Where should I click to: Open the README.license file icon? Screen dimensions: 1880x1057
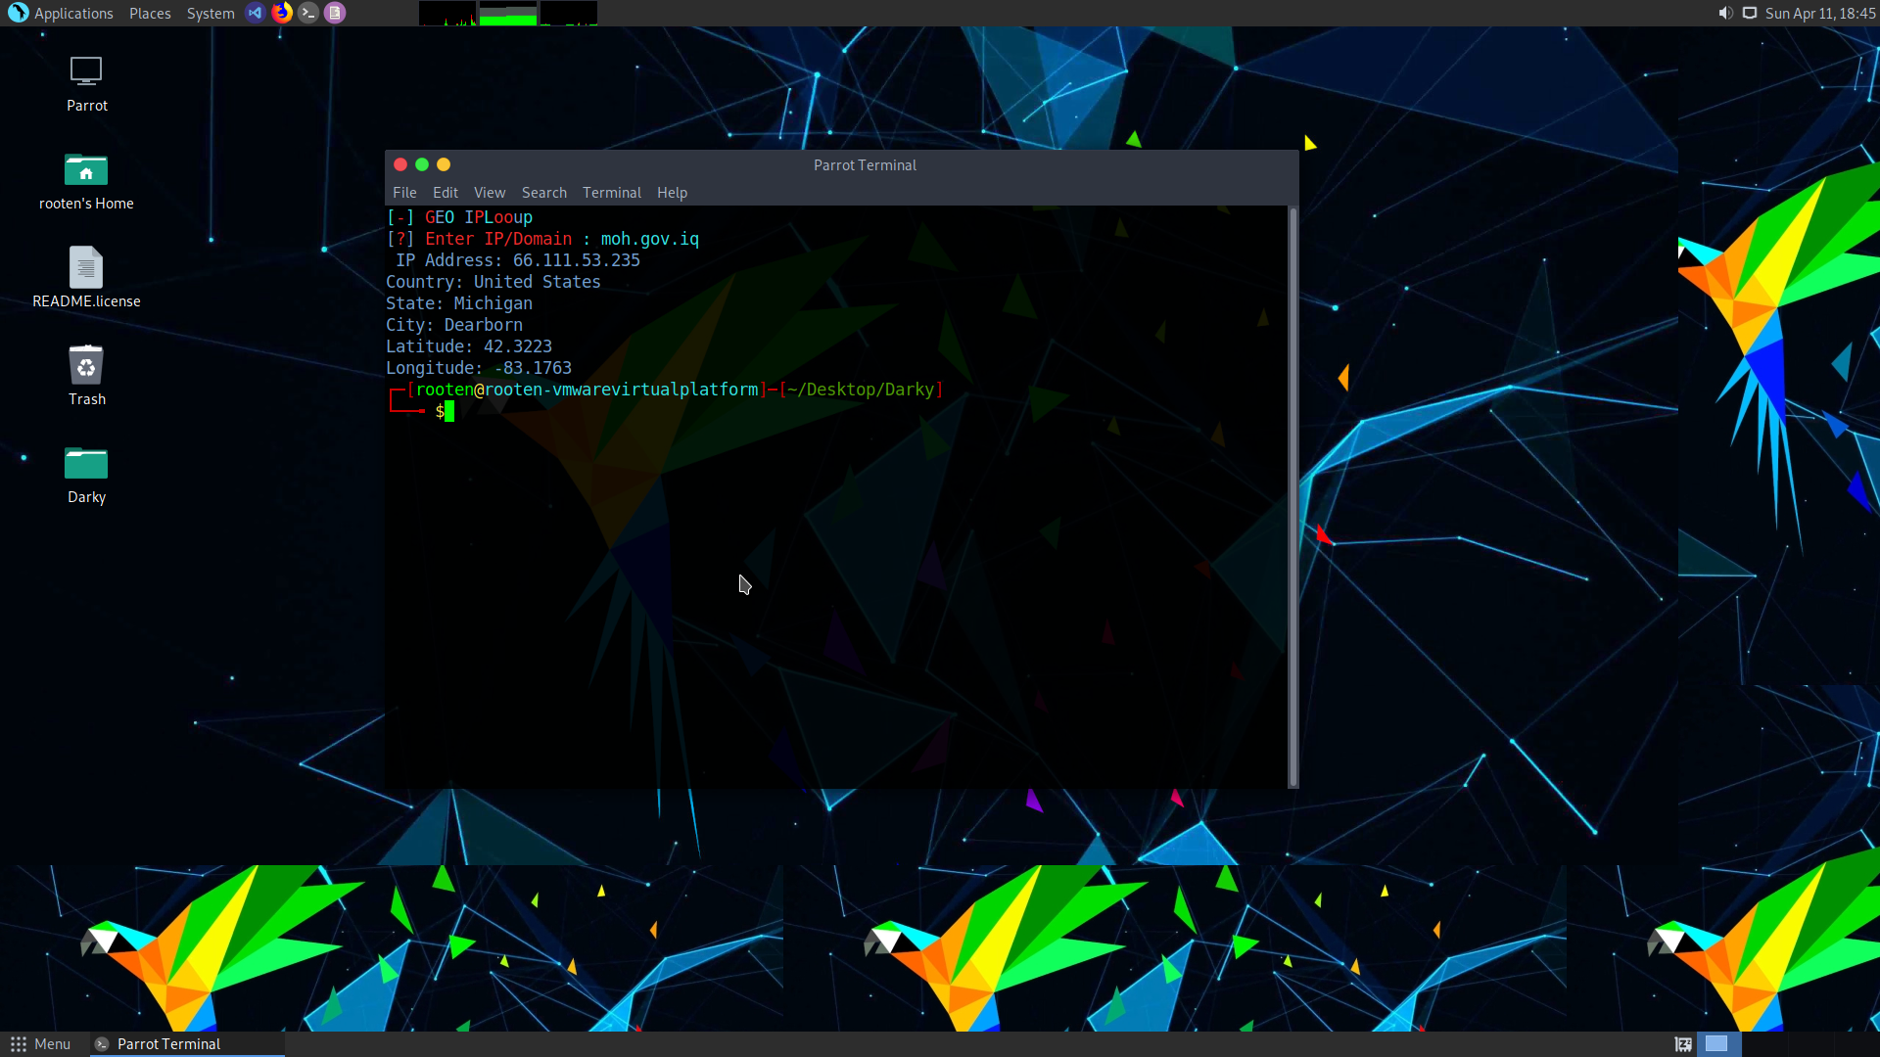86,267
